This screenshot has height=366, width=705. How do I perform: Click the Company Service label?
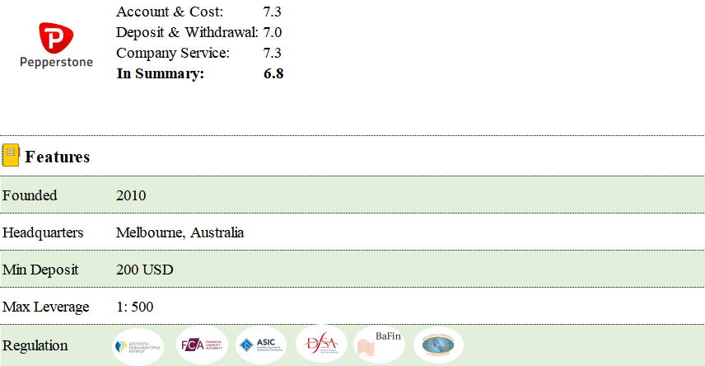pos(173,53)
